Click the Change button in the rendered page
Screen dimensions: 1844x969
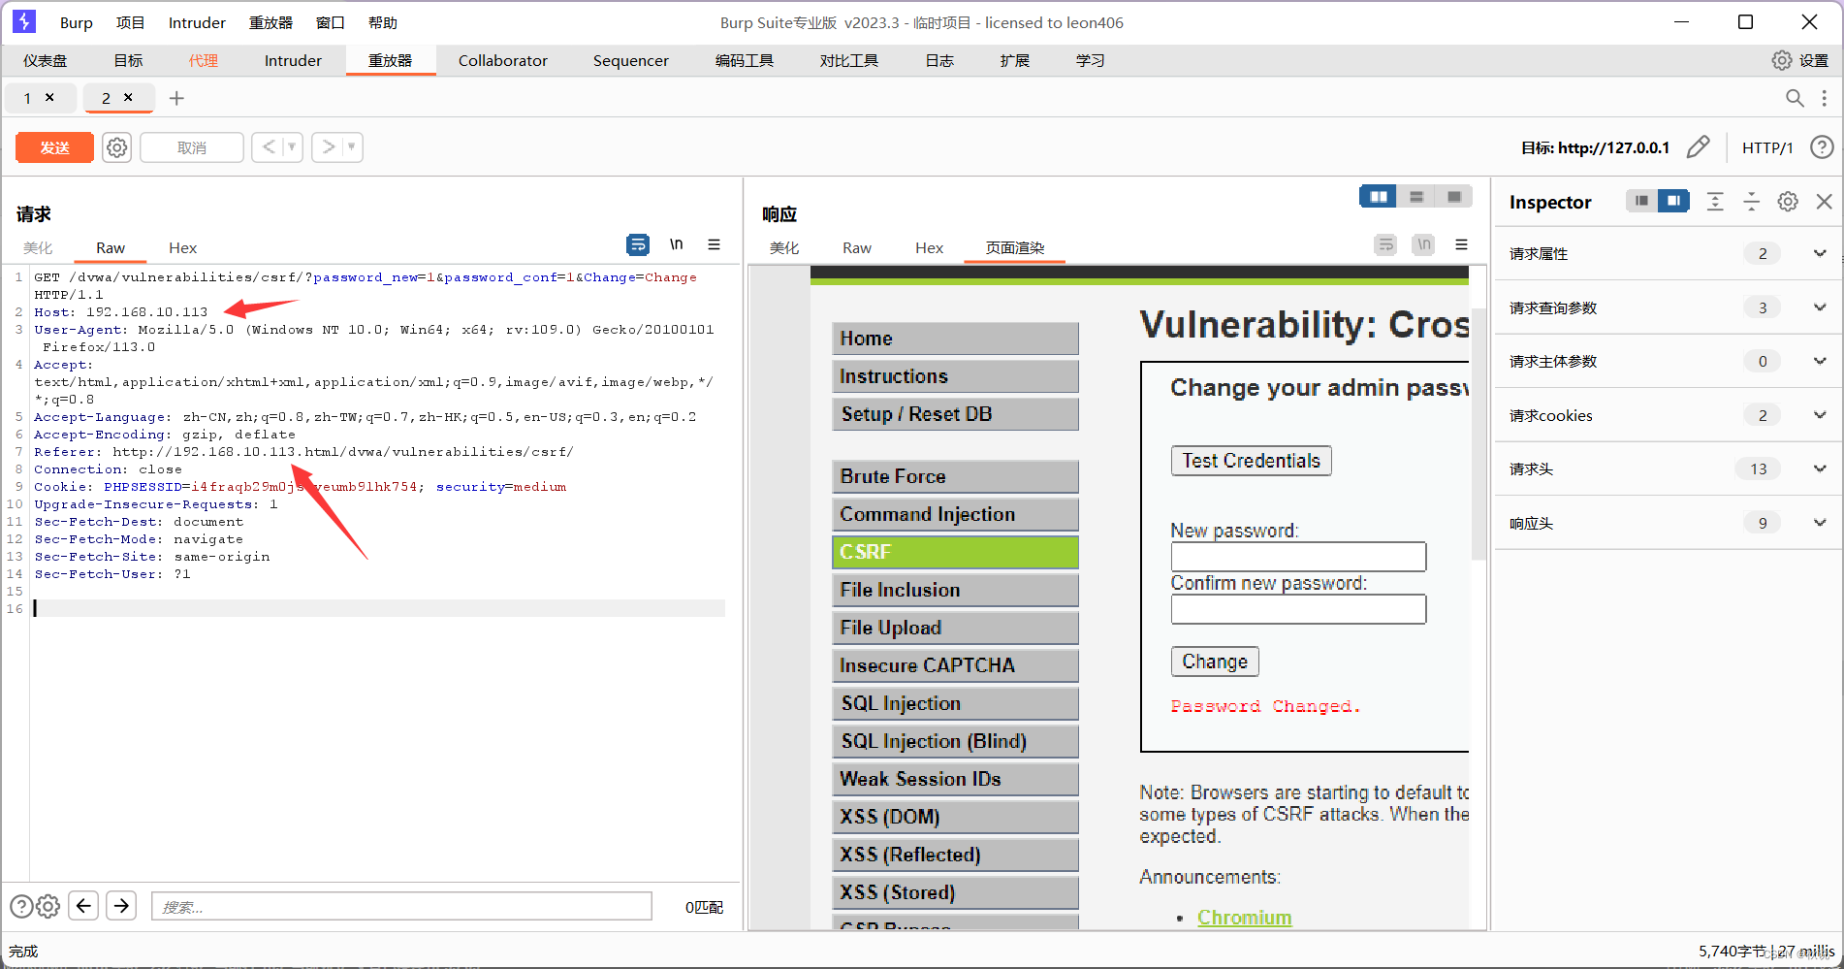tap(1215, 661)
